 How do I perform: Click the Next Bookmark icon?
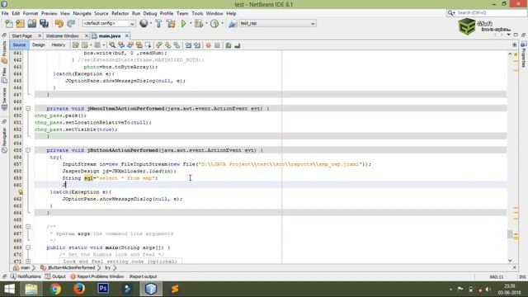167,45
